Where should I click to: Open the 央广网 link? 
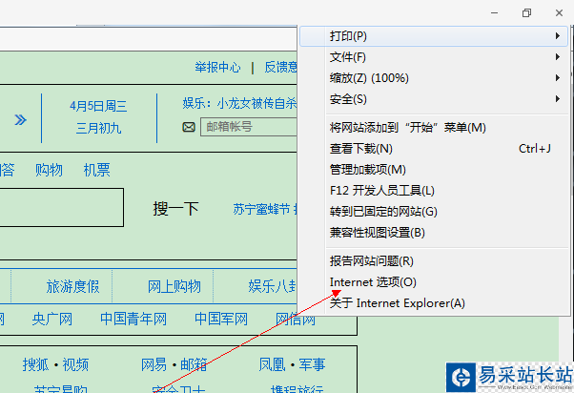click(52, 320)
